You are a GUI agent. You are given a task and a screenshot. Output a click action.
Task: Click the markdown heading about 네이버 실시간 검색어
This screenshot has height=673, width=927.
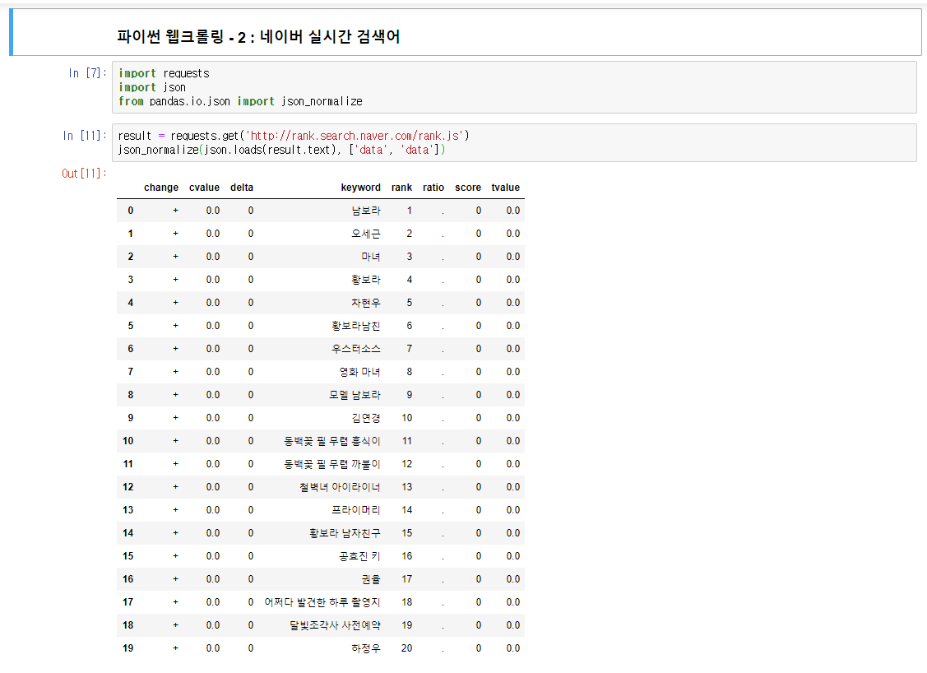click(x=258, y=37)
